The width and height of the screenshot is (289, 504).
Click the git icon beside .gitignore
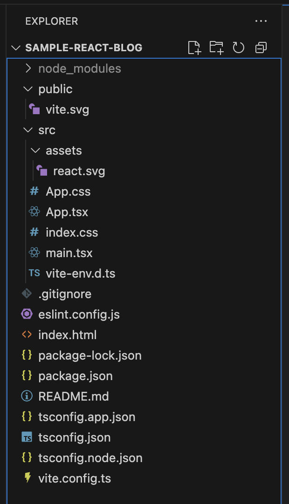coord(27,294)
